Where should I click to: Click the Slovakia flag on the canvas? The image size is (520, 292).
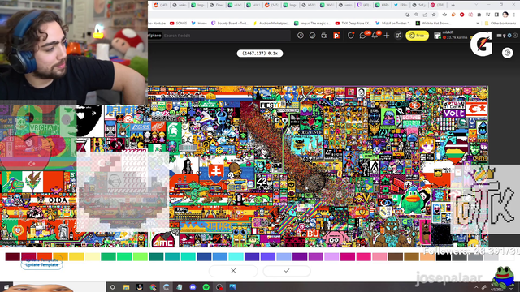point(216,172)
